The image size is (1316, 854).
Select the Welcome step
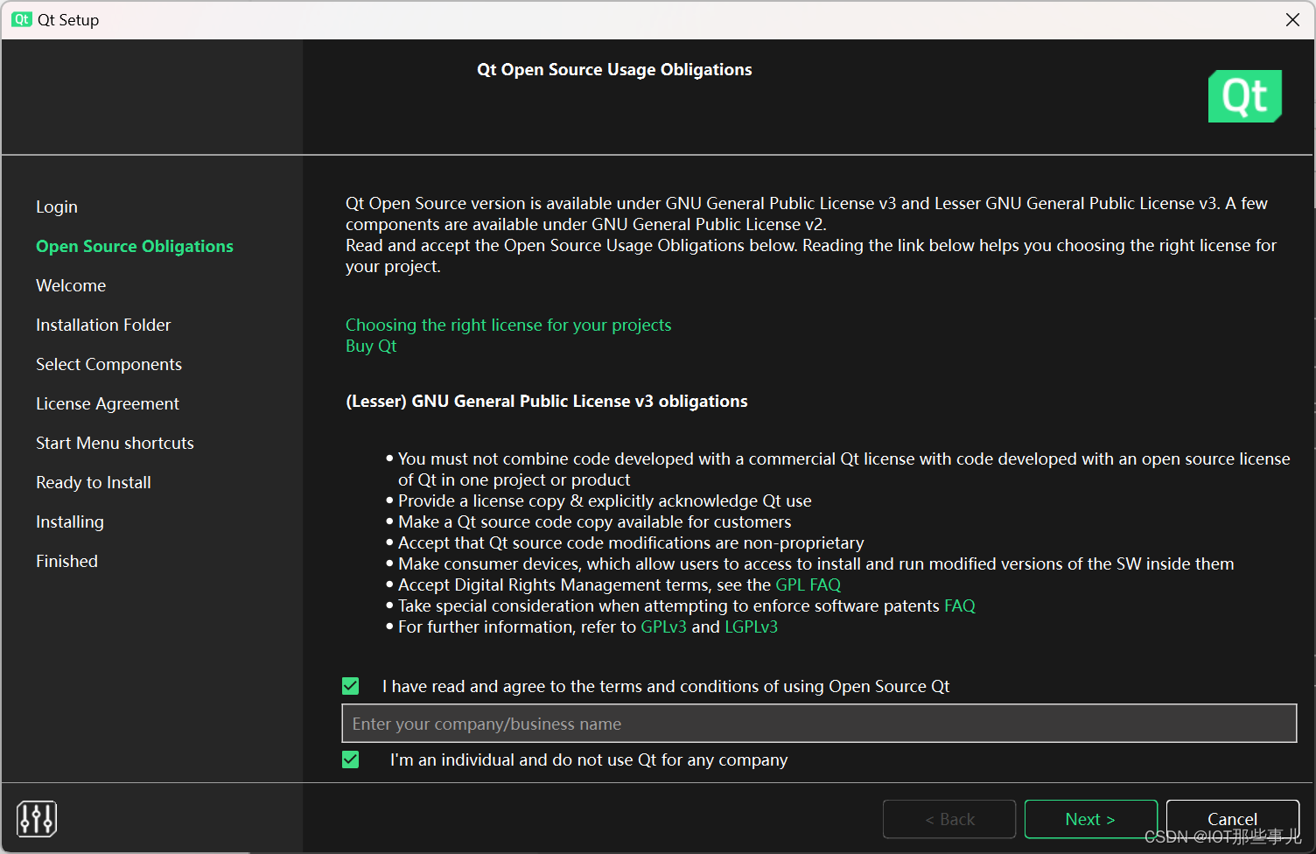pos(71,285)
